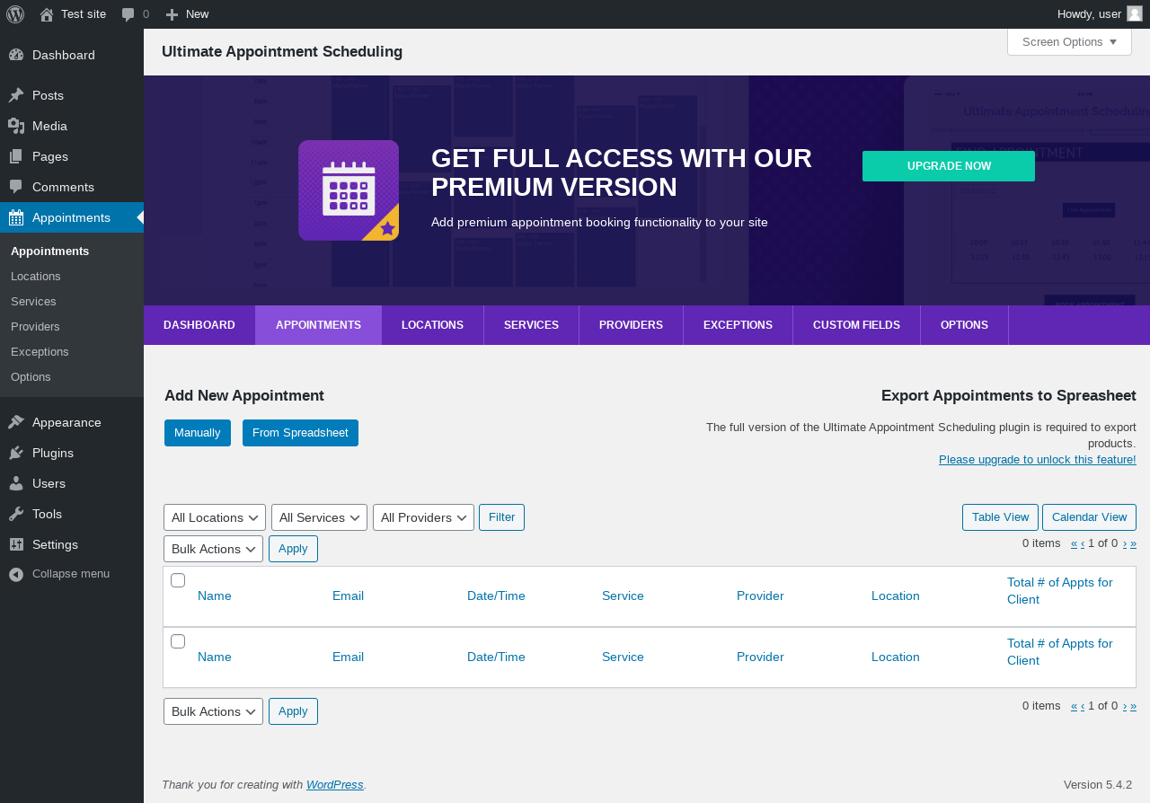
Task: Click Please upgrade to unlock this feature link
Action: click(x=1038, y=460)
